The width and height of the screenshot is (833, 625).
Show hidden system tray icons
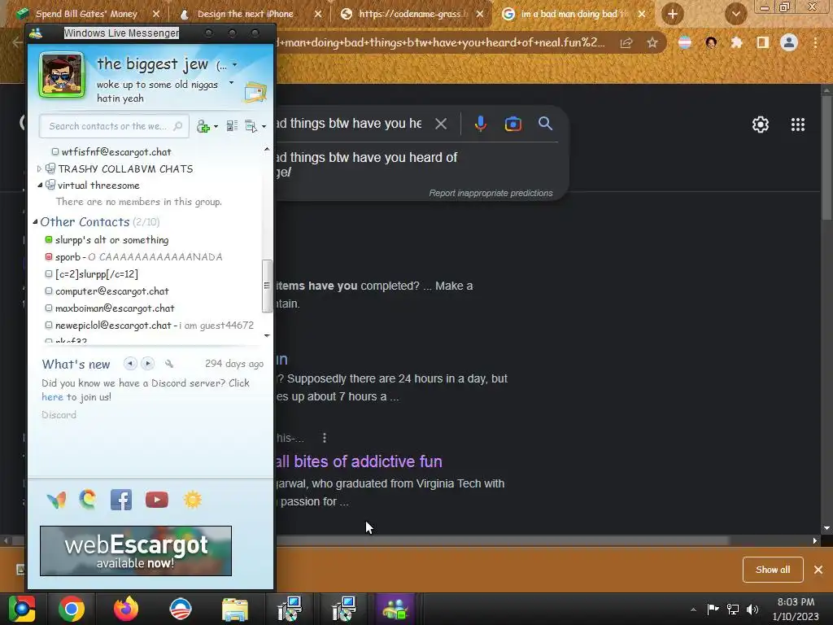click(693, 609)
